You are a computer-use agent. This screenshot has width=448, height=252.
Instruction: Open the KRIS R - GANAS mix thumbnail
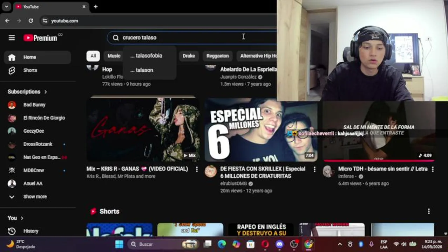[143, 129]
